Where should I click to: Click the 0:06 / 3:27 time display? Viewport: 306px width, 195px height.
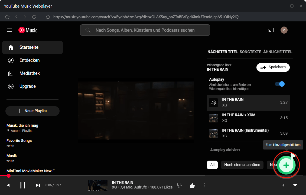tap(53, 185)
